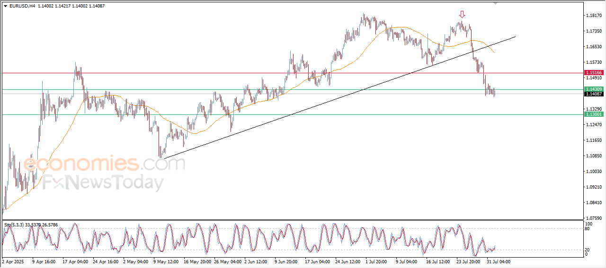Click the 1.09210 price axis label

pos(594,187)
